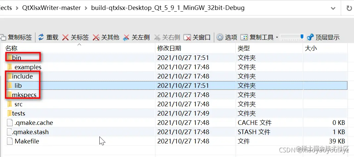The image size is (354, 157).
Task: Expand the chevron after QtXlsxWriter-master breadcrumb
Action: click(x=86, y=8)
